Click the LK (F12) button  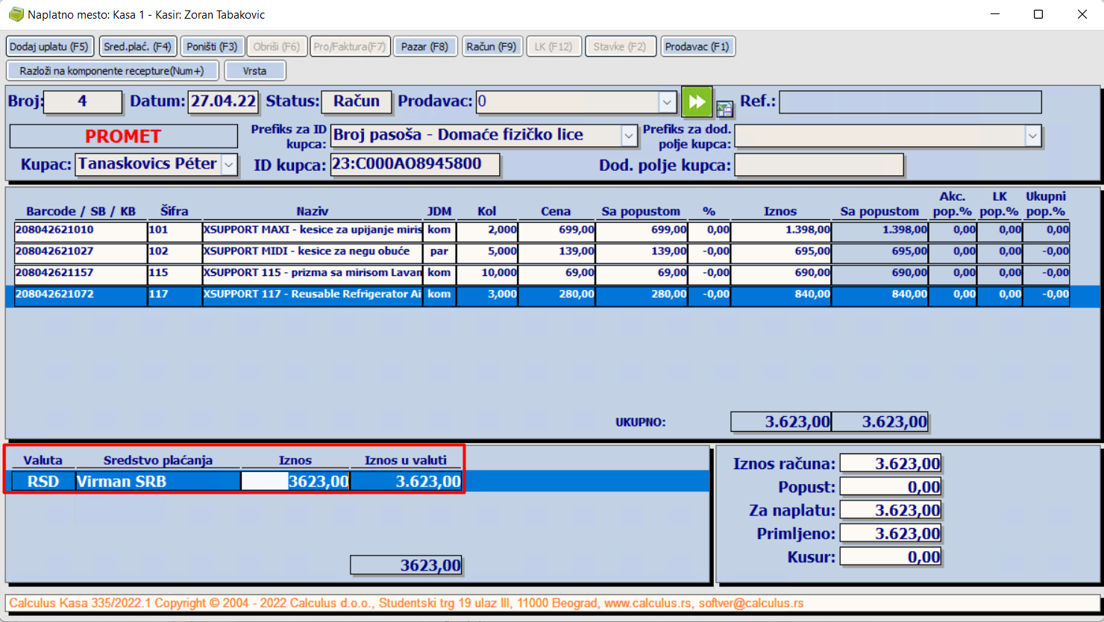point(553,46)
